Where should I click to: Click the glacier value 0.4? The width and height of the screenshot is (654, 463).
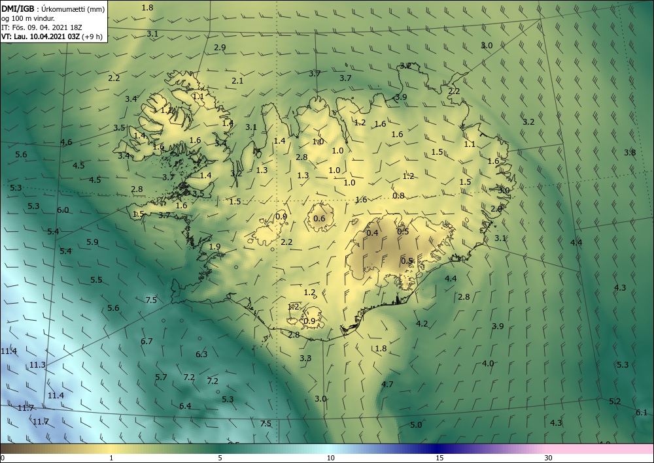[x=372, y=232]
